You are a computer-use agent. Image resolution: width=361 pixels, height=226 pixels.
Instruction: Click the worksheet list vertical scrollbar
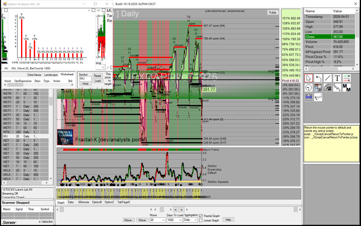pyautogui.click(x=51, y=134)
